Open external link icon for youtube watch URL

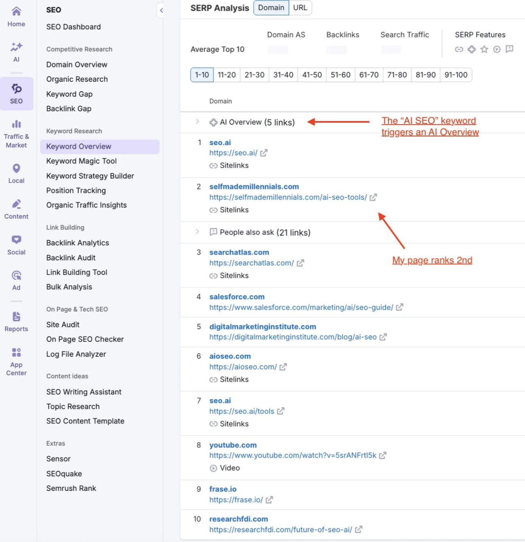382,455
